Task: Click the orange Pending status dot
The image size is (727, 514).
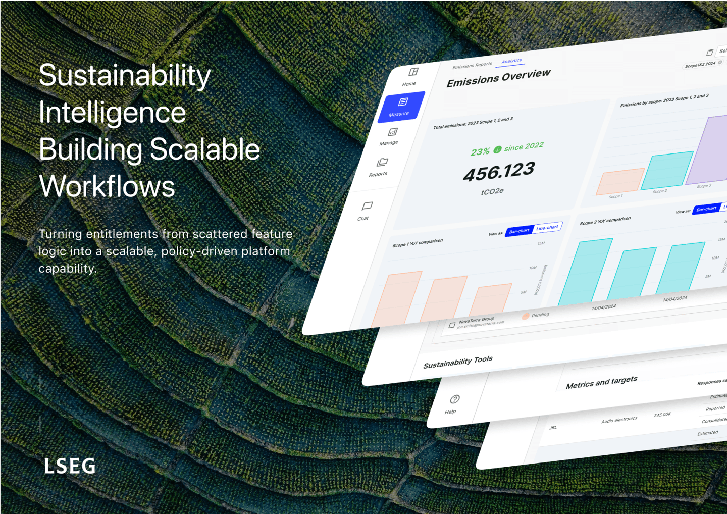Action: [526, 317]
